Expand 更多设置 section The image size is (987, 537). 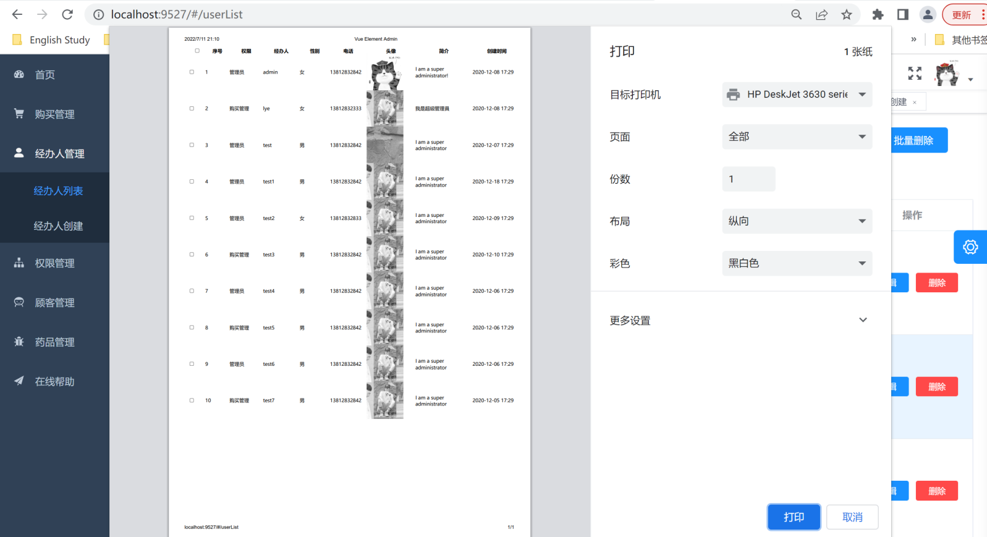point(740,320)
